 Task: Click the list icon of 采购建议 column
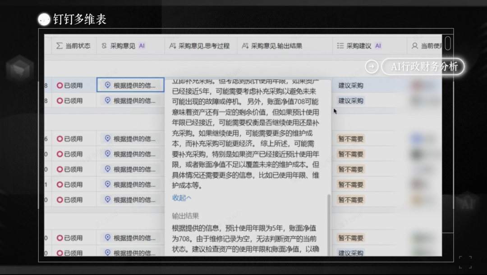(x=340, y=46)
